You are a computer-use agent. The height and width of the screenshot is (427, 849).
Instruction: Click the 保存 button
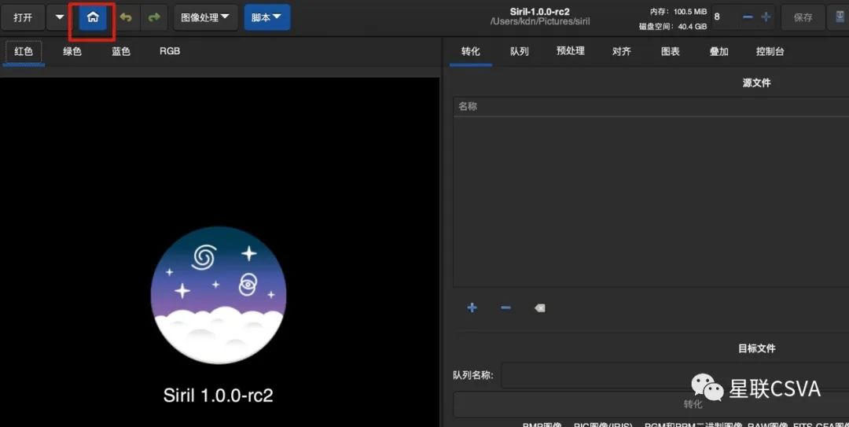pyautogui.click(x=803, y=17)
